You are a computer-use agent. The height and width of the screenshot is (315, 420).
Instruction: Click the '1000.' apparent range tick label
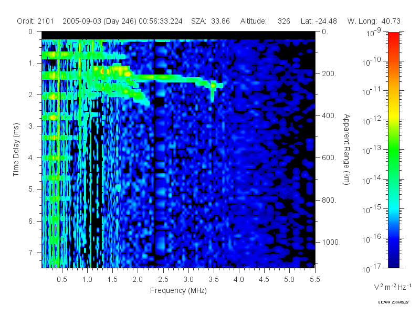click(331, 242)
